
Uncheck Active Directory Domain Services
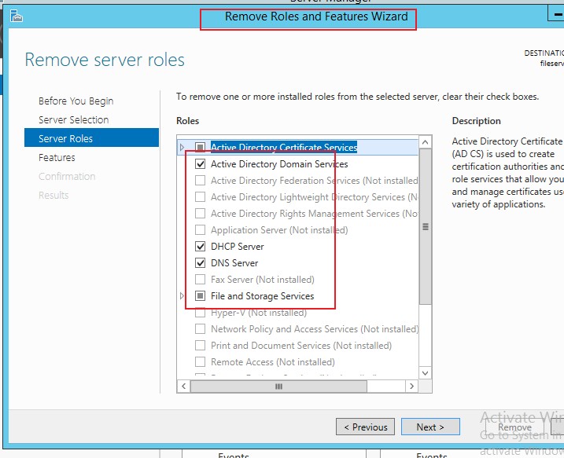click(x=200, y=164)
